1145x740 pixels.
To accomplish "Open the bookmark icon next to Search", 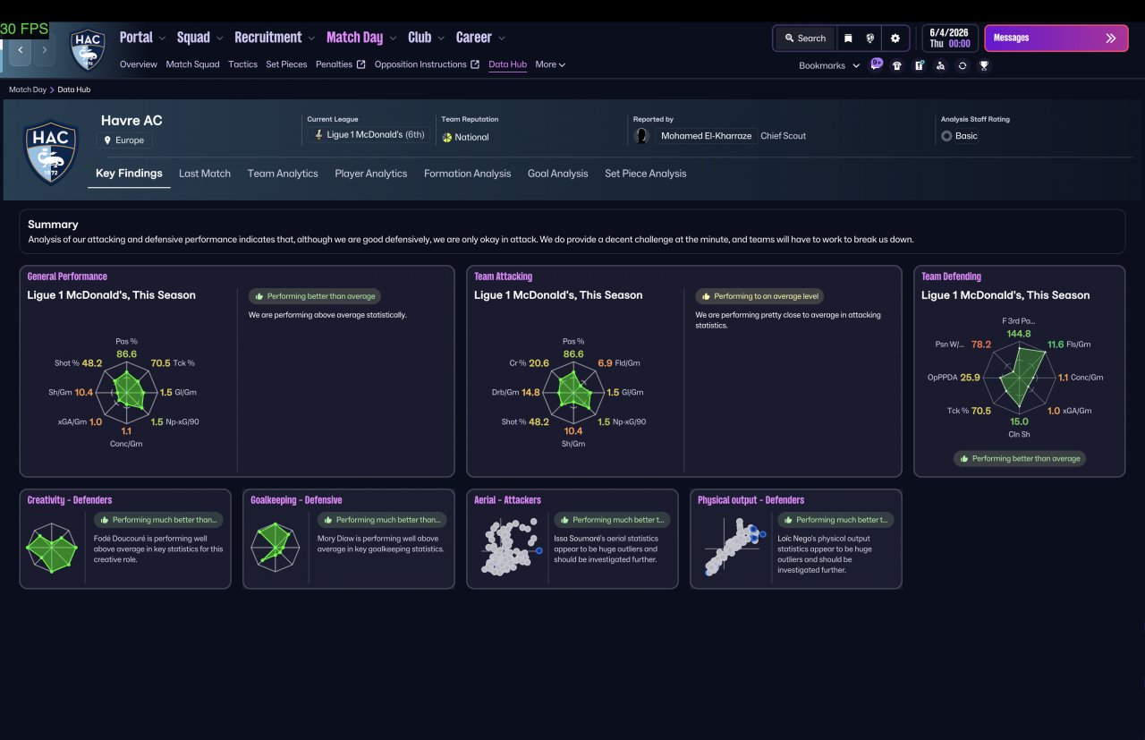I will [848, 38].
